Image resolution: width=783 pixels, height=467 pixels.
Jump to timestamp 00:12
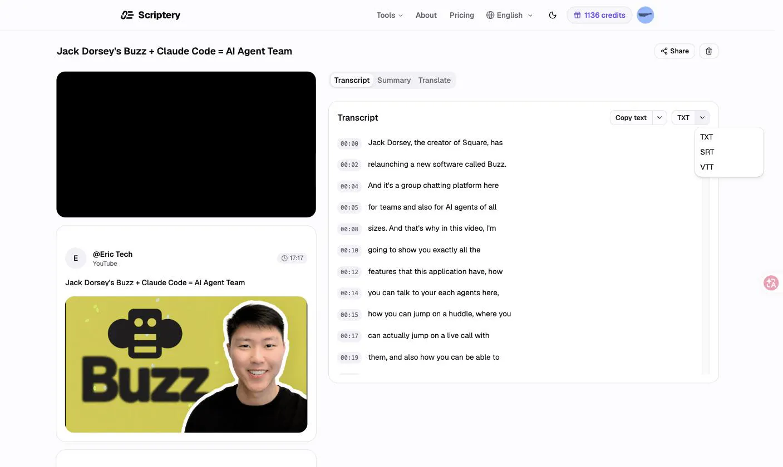pos(349,272)
